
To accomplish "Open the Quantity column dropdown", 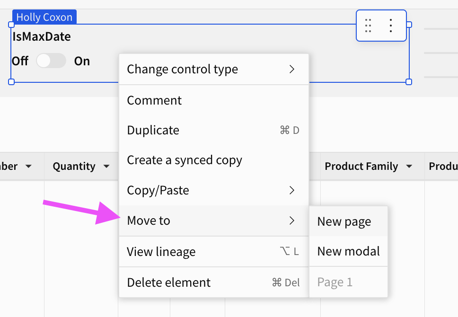I will pyautogui.click(x=105, y=166).
